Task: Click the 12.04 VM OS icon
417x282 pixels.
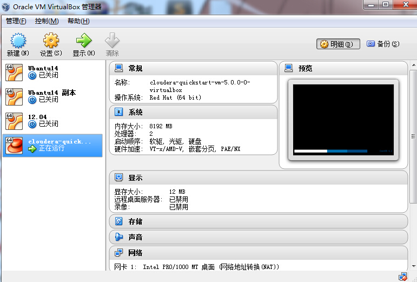Action: click(14, 121)
